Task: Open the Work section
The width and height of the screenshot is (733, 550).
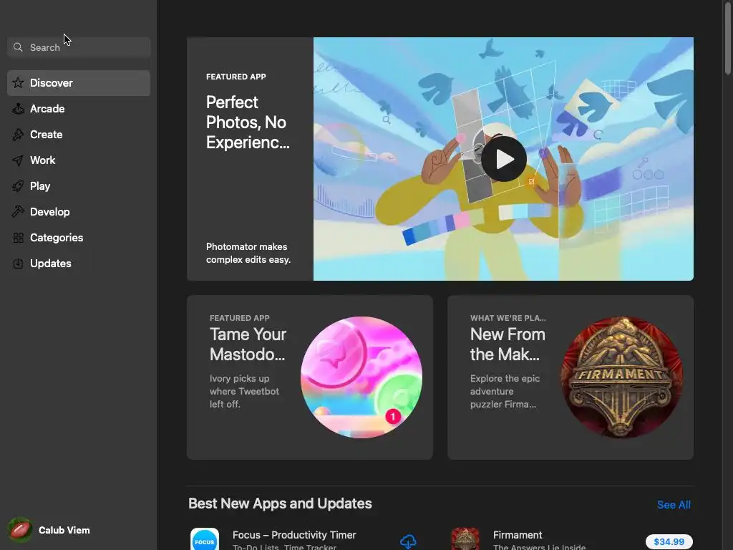Action: coord(79,160)
